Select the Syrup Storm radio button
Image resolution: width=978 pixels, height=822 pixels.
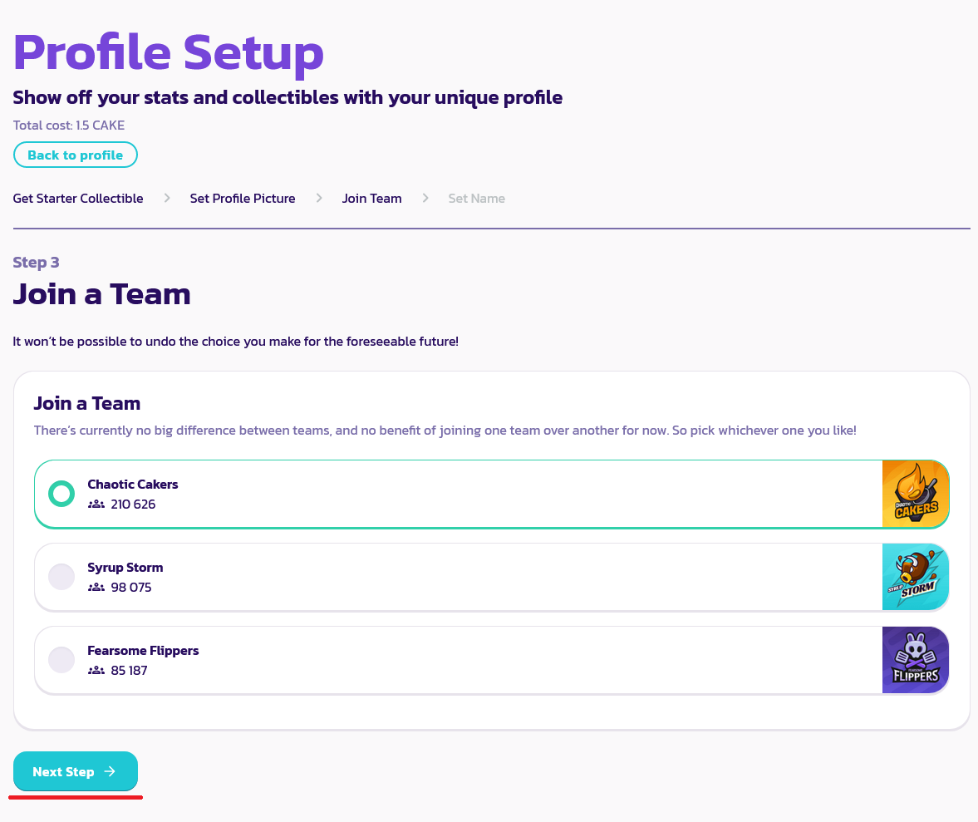(61, 577)
